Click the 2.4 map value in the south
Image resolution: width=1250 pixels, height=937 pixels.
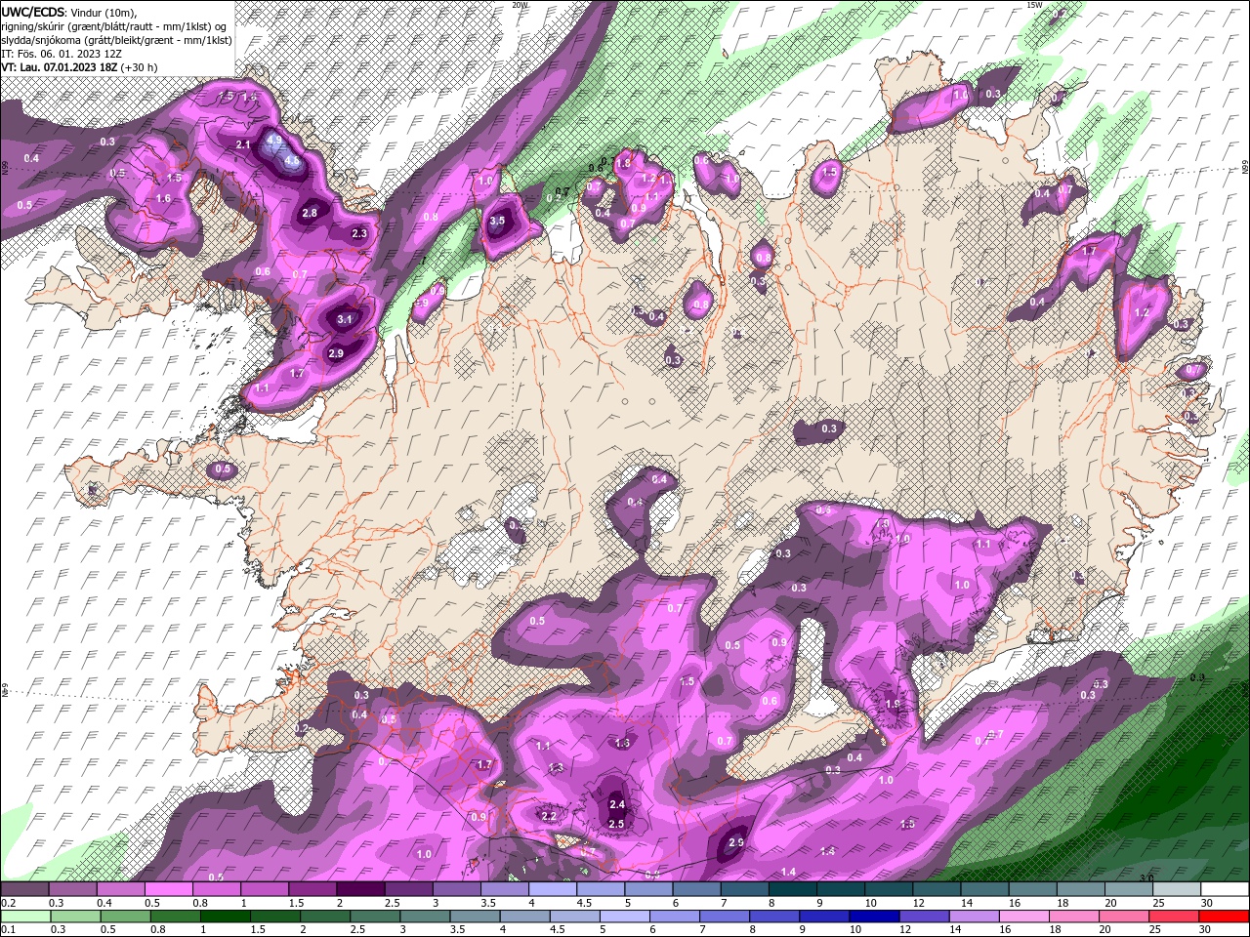(616, 805)
